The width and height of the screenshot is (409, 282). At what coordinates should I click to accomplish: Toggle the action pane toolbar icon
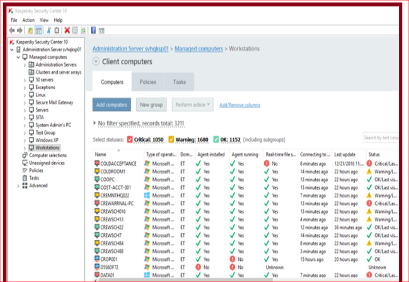(x=101, y=31)
